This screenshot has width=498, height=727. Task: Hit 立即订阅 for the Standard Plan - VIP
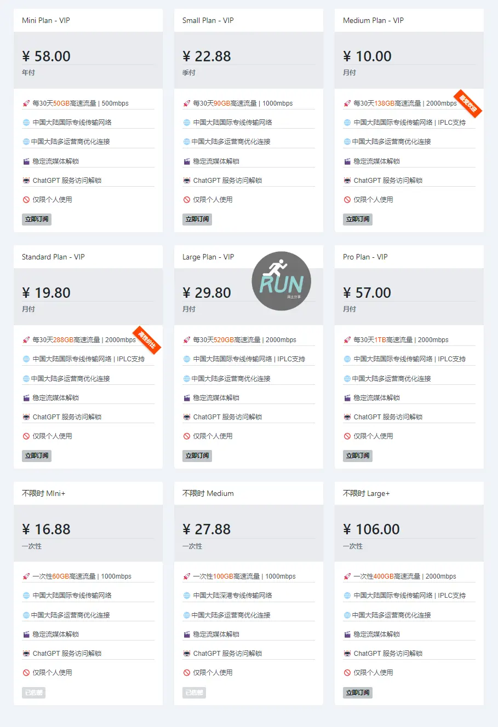coord(37,456)
